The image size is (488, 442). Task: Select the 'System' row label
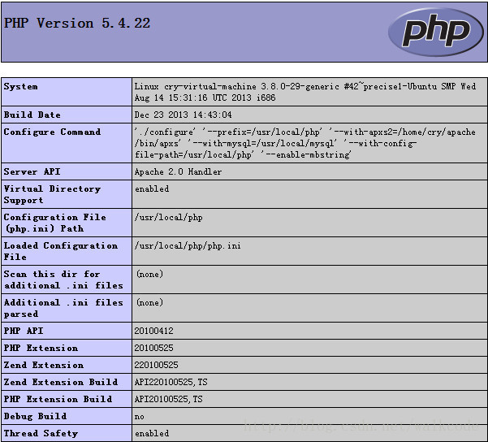coord(20,86)
